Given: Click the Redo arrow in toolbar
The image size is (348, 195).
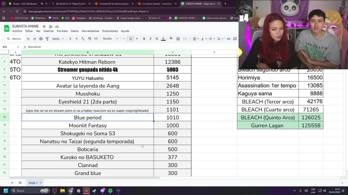Looking at the screenshot, I should (35, 39).
